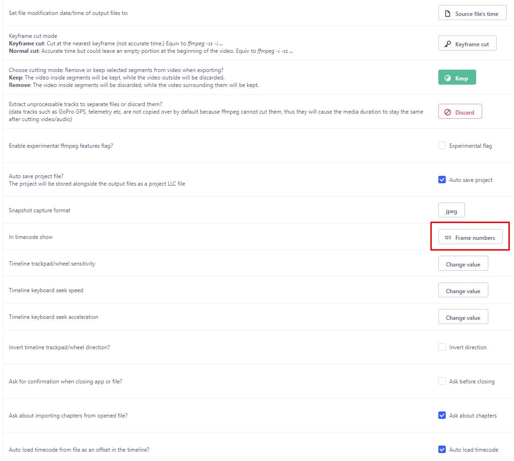The width and height of the screenshot is (514, 461).
Task: Toggle the Experimental flag checkbox
Action: pos(442,145)
